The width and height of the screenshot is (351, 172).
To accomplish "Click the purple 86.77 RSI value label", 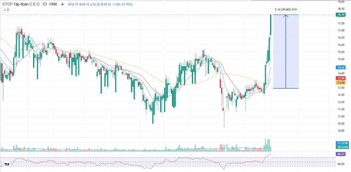I will pyautogui.click(x=340, y=154).
